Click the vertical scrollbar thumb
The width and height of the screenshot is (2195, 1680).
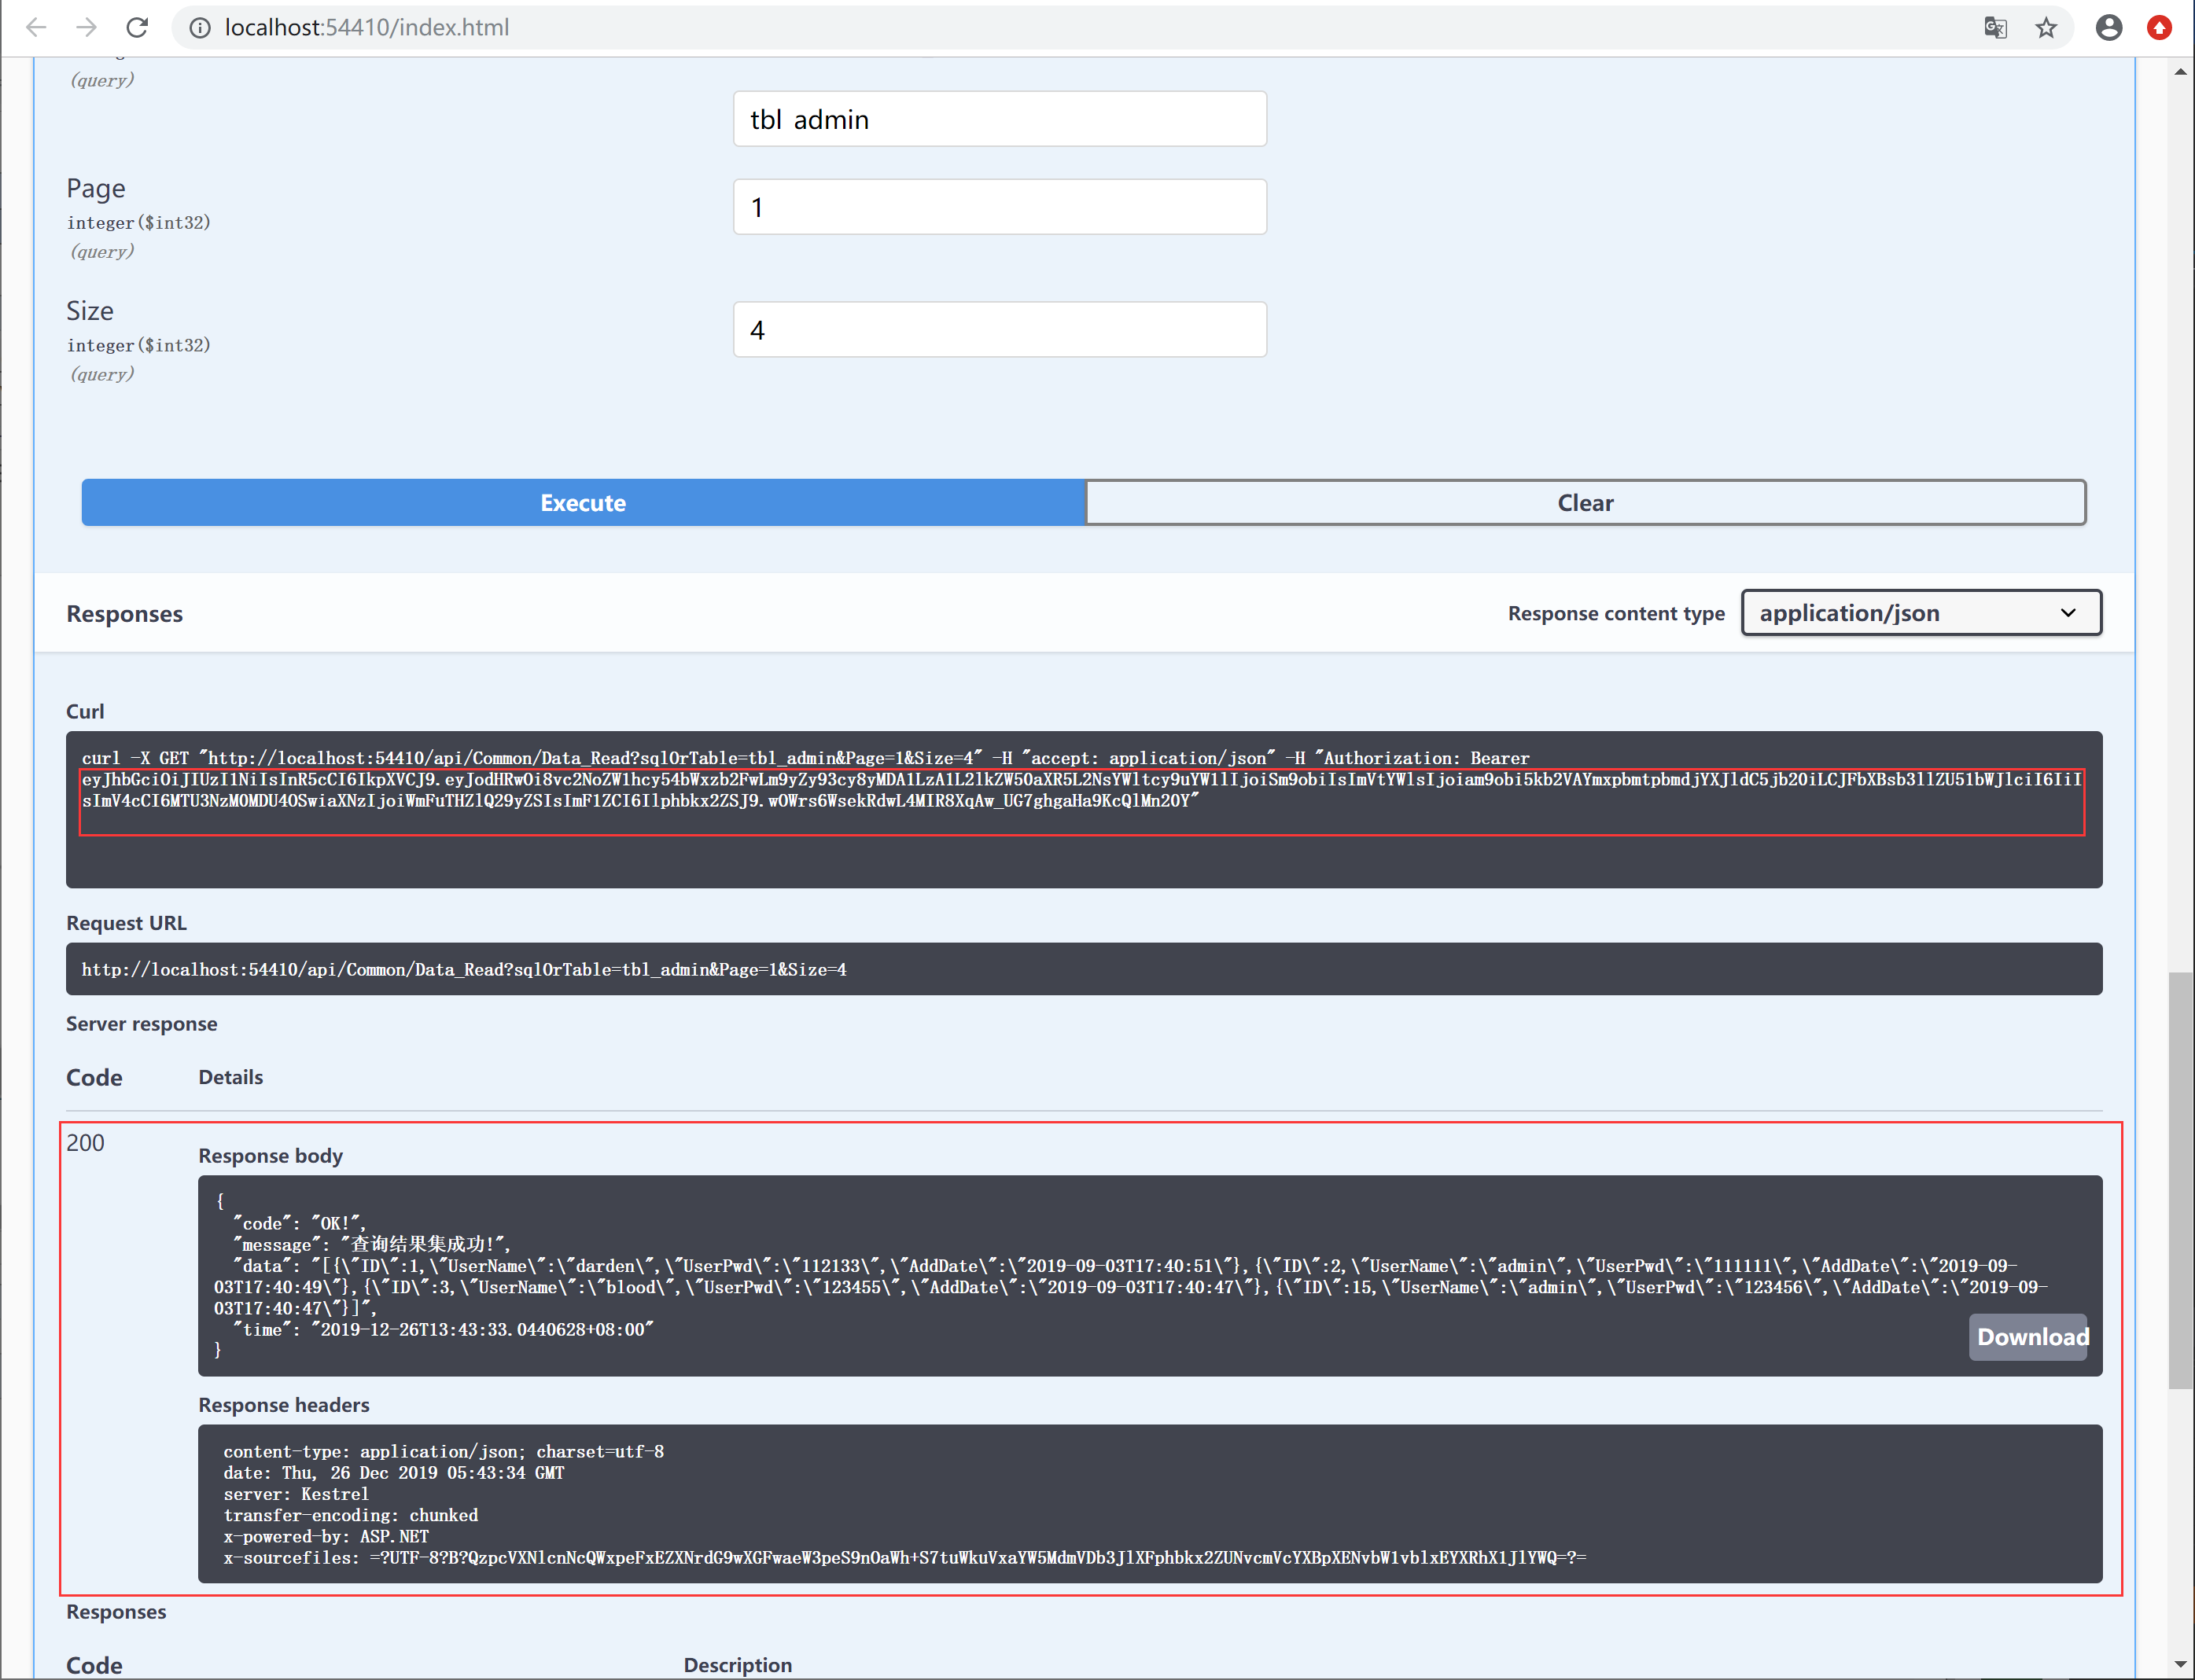click(x=2180, y=1178)
